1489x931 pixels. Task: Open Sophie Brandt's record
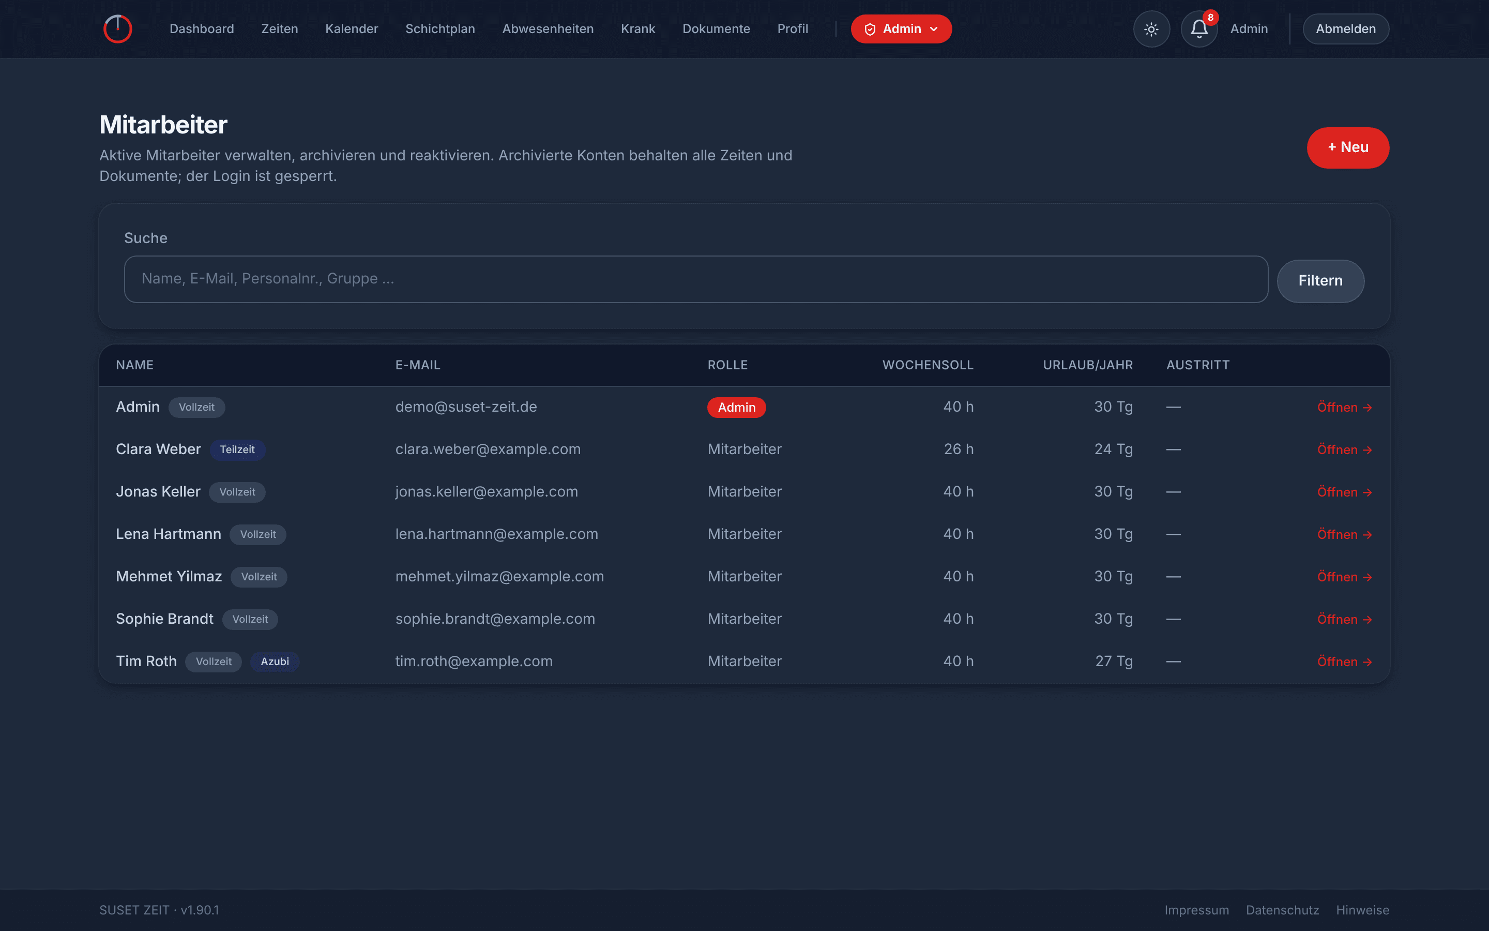tap(1344, 620)
